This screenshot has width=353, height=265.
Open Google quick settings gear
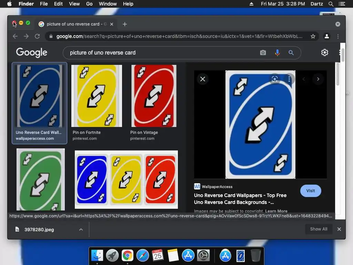tap(325, 52)
